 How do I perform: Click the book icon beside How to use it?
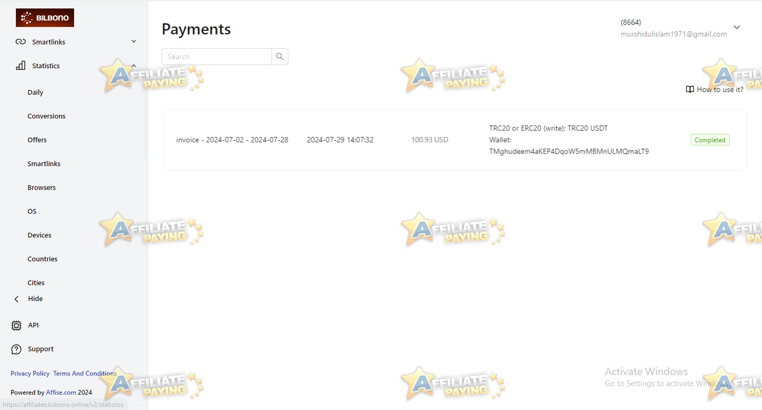[x=690, y=89]
